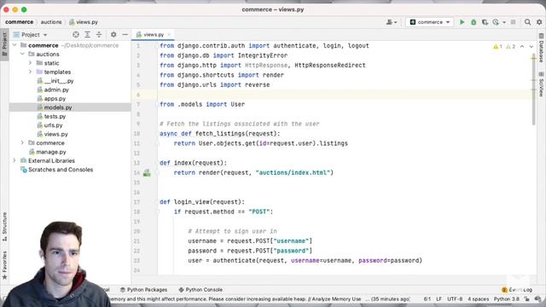Screen dimensions: 546x307
Task: Open Project panel options gear
Action: pos(113,34)
